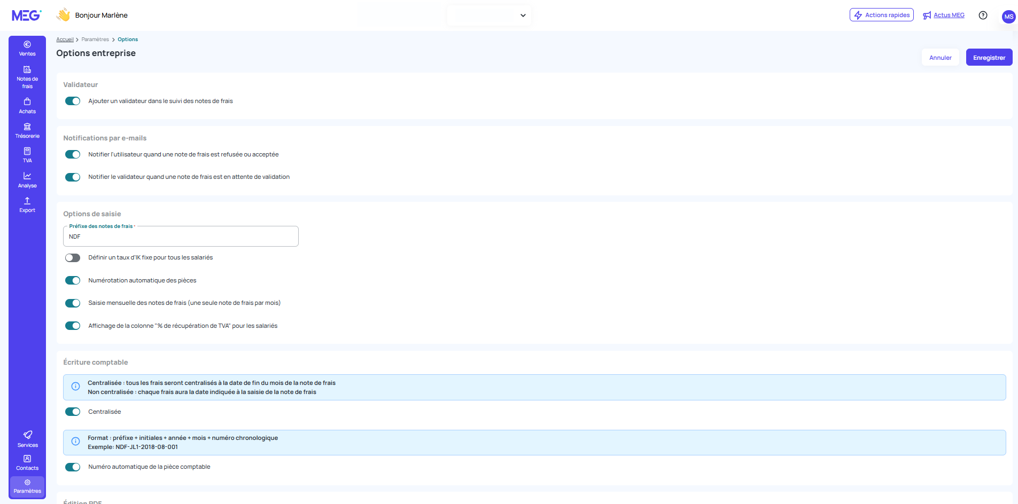The image size is (1018, 504).
Task: Click info icon in Format notice
Action: pyautogui.click(x=76, y=442)
